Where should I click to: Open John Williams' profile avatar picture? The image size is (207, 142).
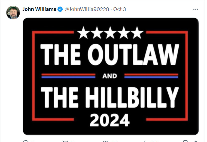13,13
